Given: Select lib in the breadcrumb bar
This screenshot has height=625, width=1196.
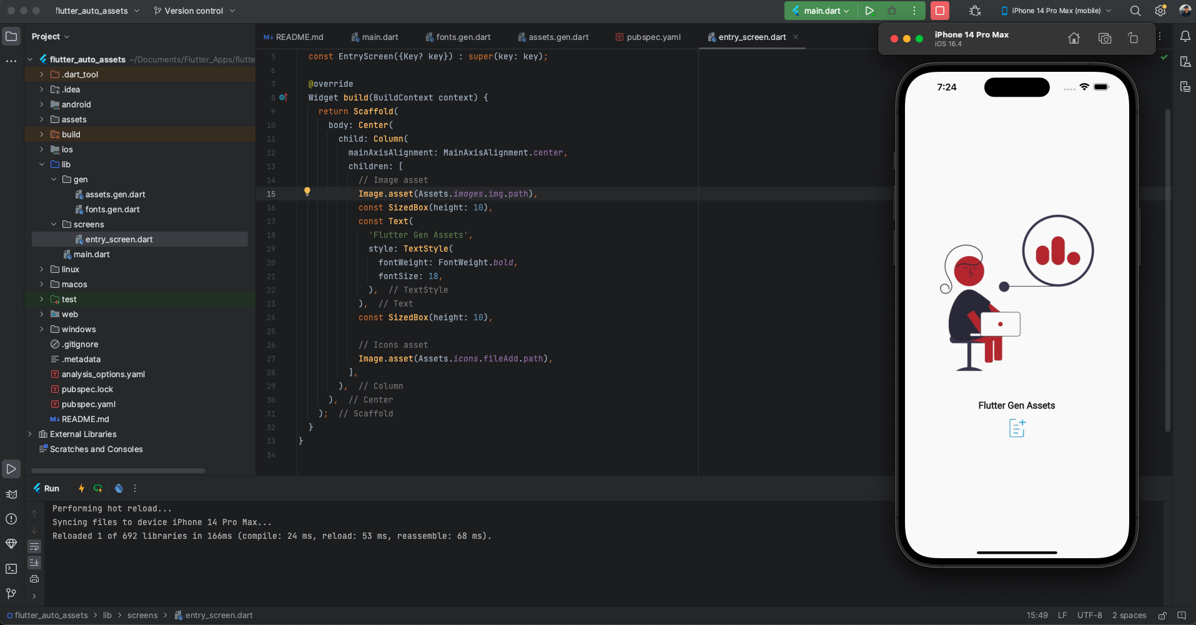Looking at the screenshot, I should coord(107,615).
